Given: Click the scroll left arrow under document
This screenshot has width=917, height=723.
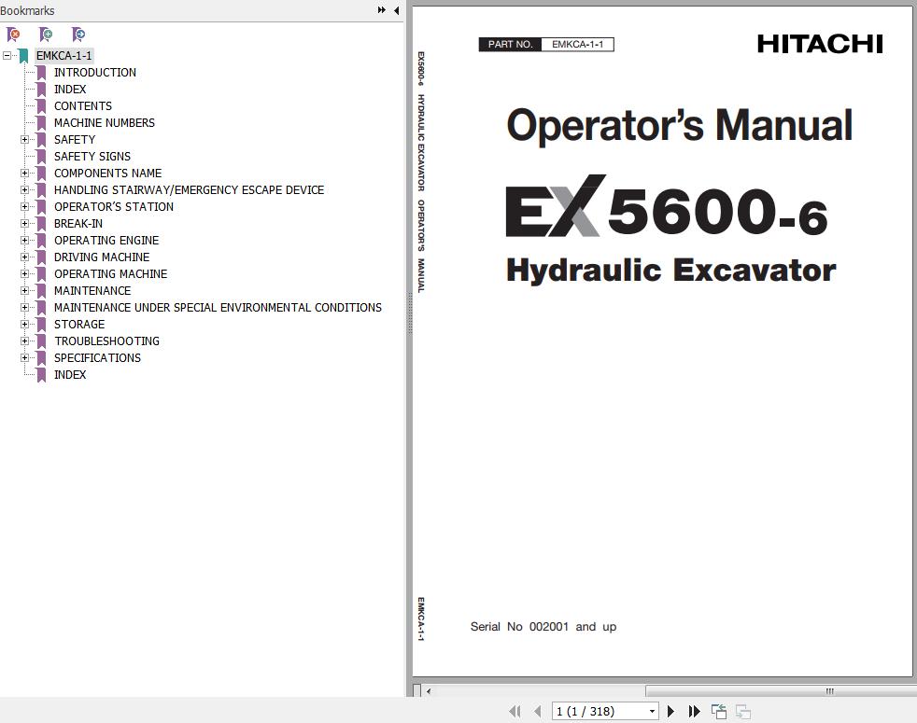Looking at the screenshot, I should [x=429, y=691].
